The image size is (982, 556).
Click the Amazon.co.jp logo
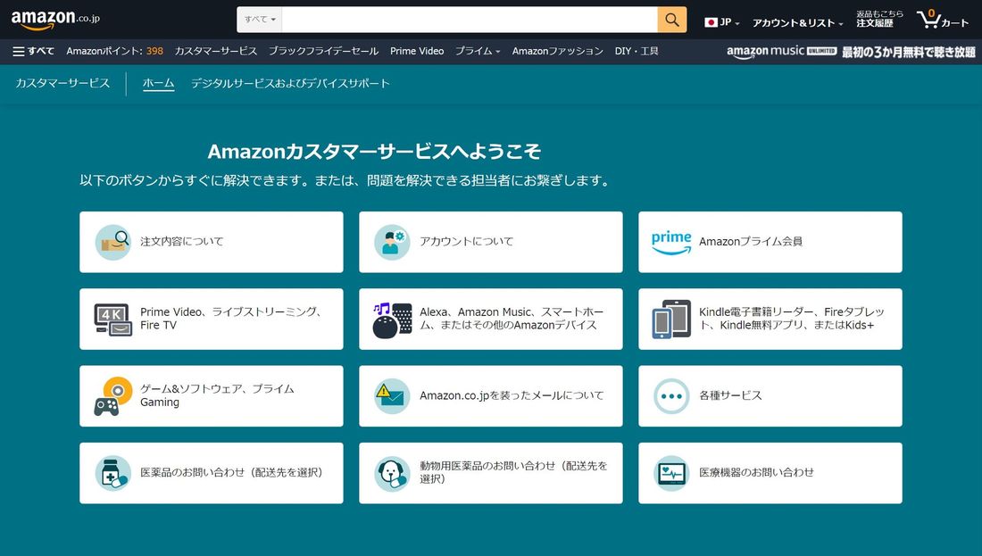coord(55,20)
